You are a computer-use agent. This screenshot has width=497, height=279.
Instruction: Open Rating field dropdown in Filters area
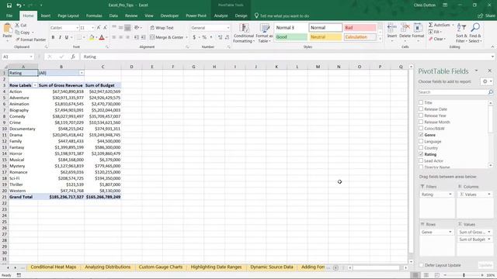450,195
